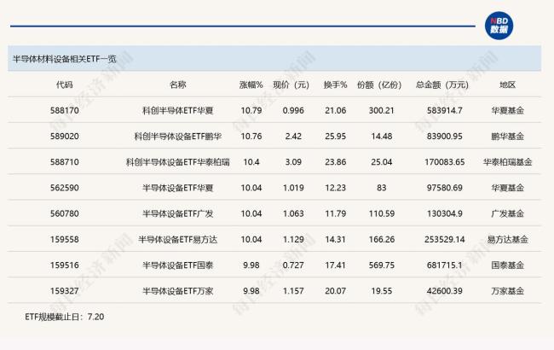Select the shares value 569.75
Screen dimensions: 554x350
(382, 265)
